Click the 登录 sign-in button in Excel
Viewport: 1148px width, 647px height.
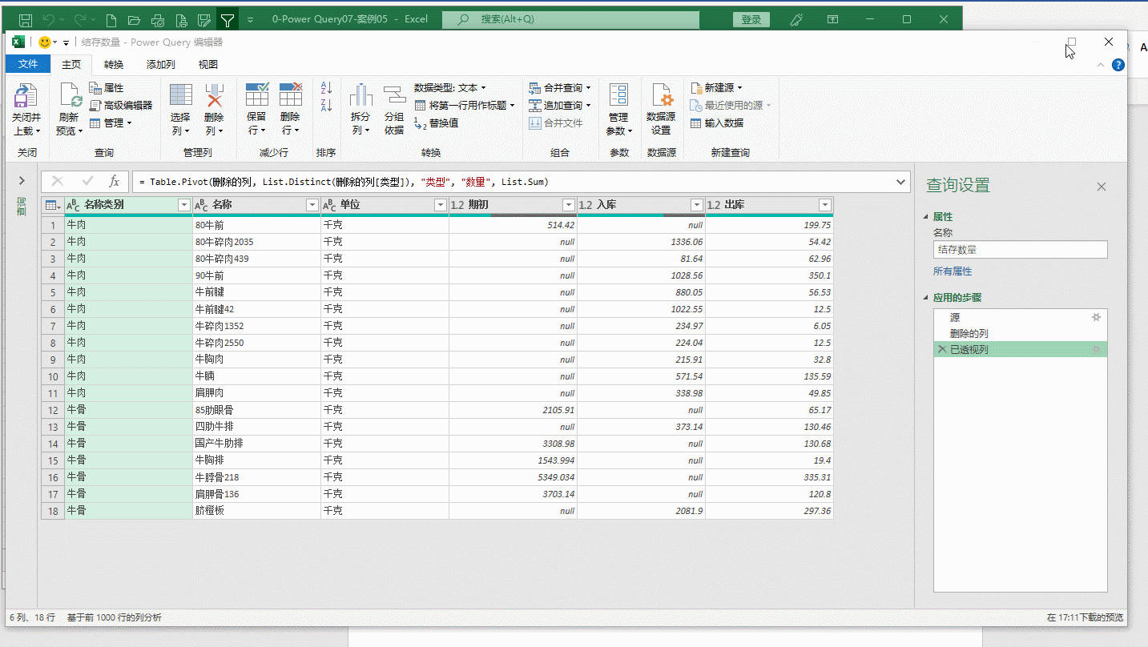click(x=751, y=20)
